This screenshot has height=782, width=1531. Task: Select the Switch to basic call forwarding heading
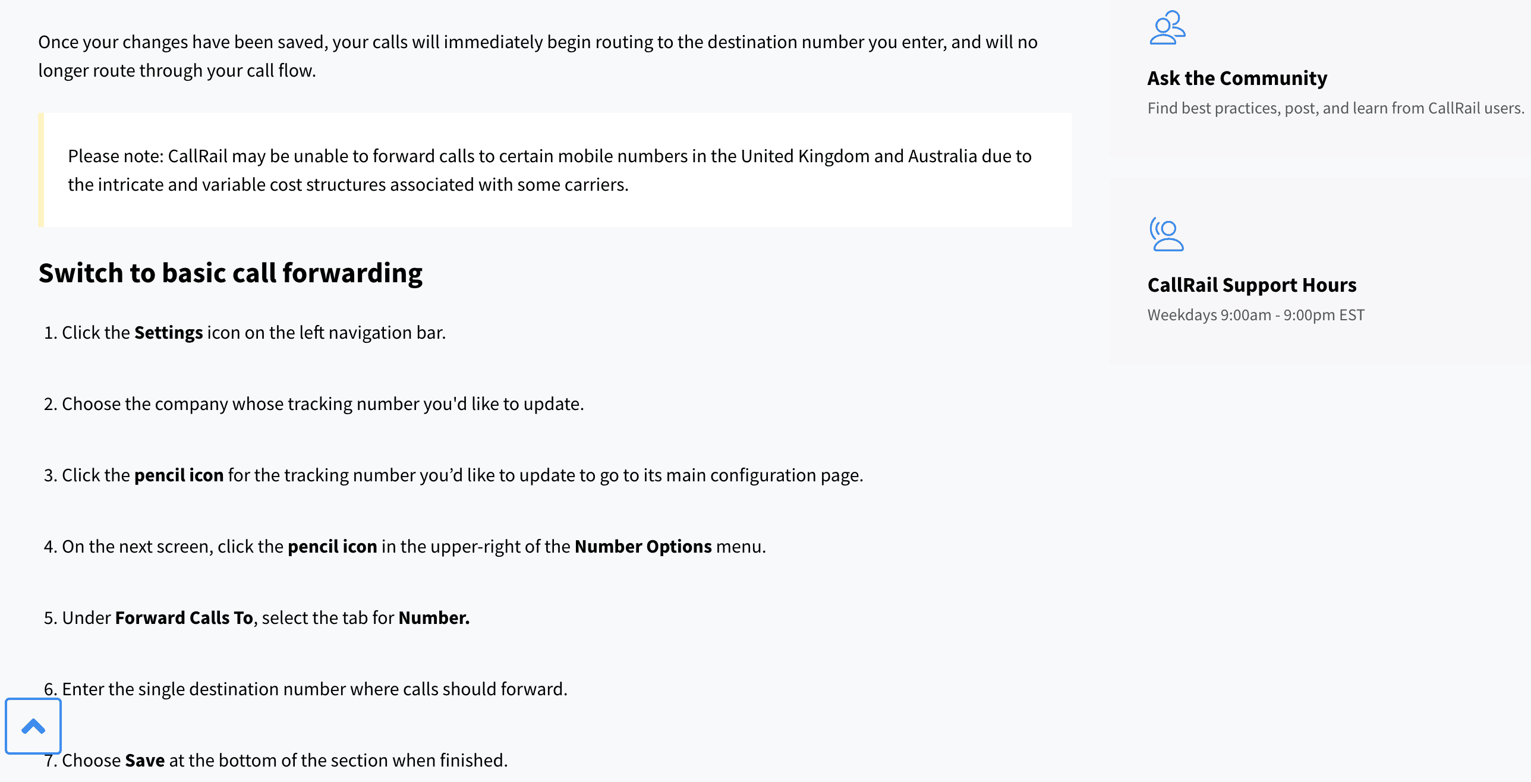pyautogui.click(x=231, y=273)
